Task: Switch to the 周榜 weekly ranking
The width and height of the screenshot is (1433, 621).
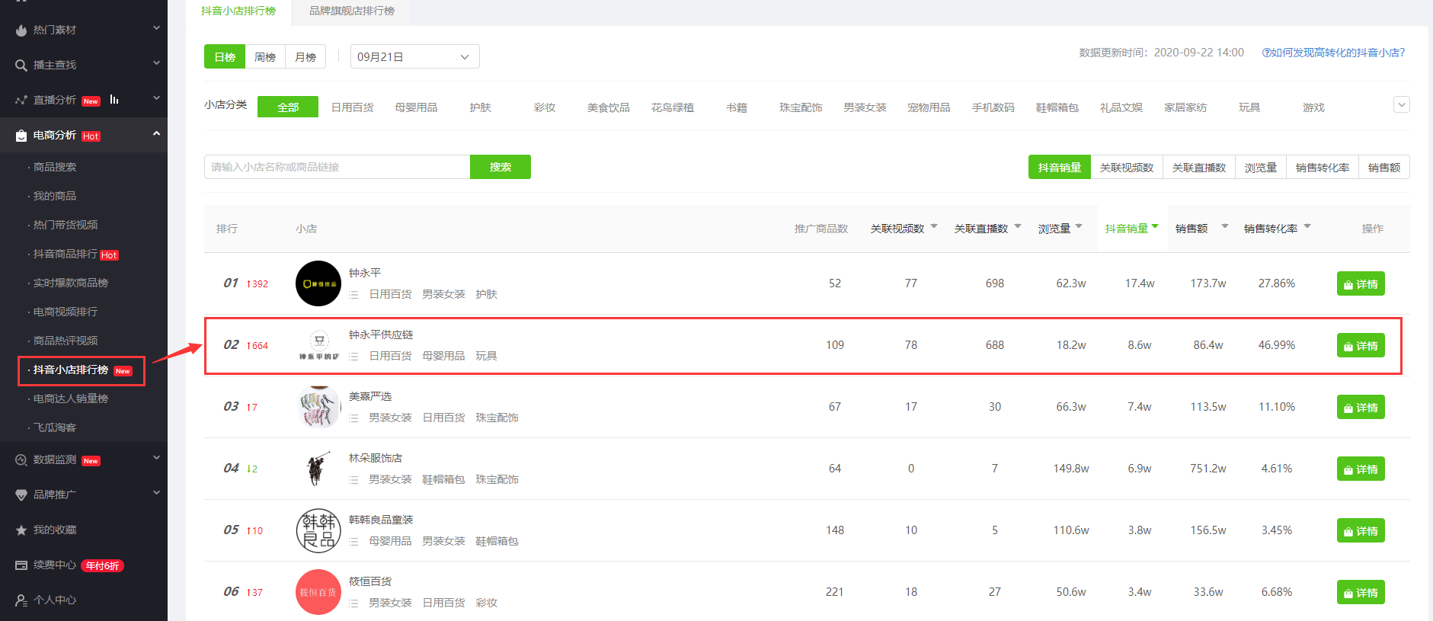Action: point(265,57)
